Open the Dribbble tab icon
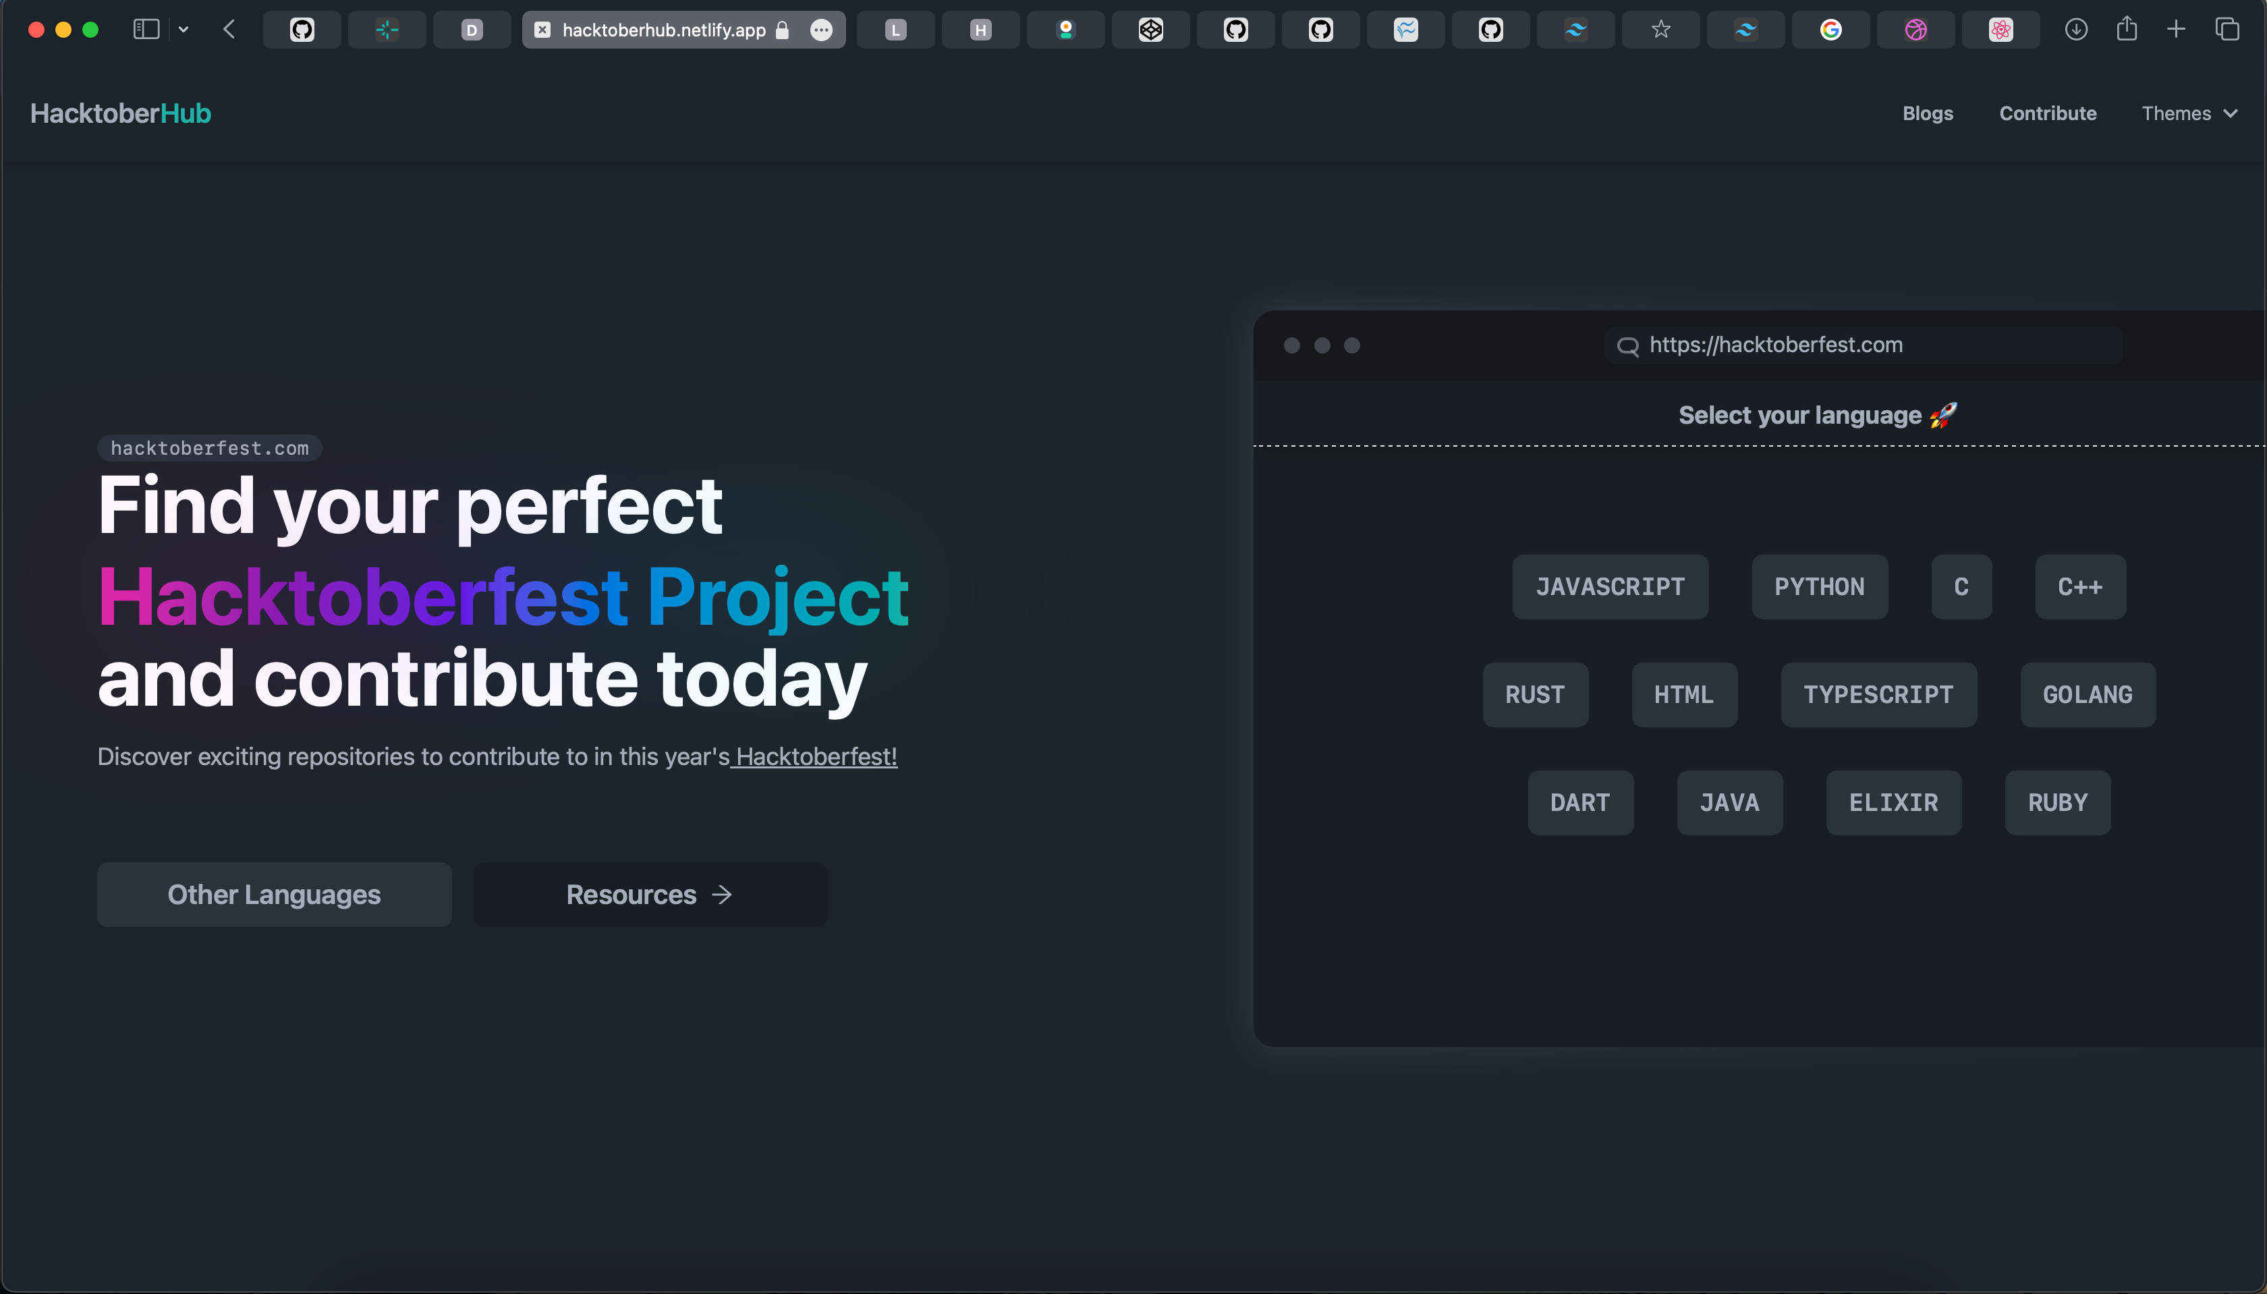 1916,30
